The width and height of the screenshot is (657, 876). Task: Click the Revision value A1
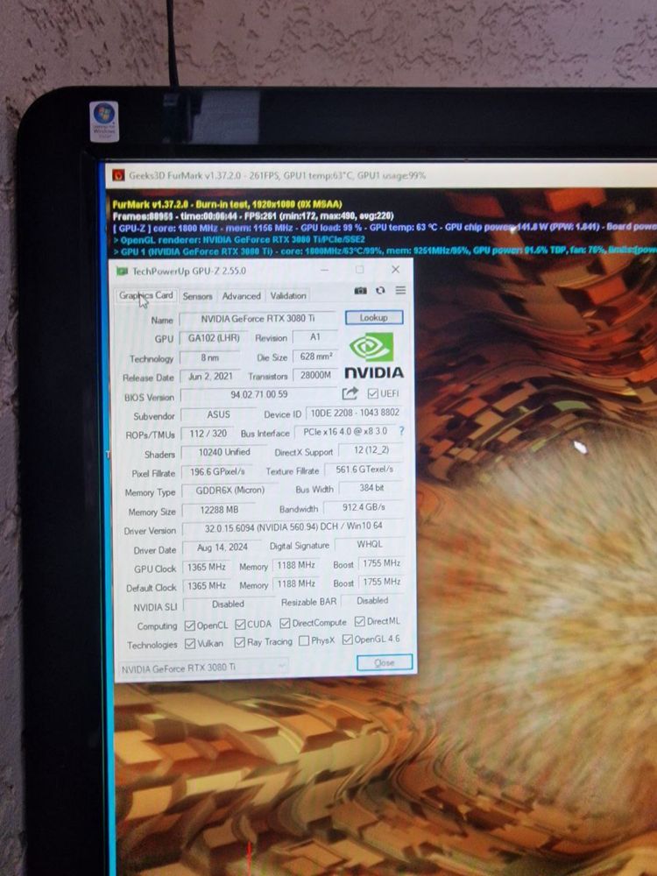315,337
